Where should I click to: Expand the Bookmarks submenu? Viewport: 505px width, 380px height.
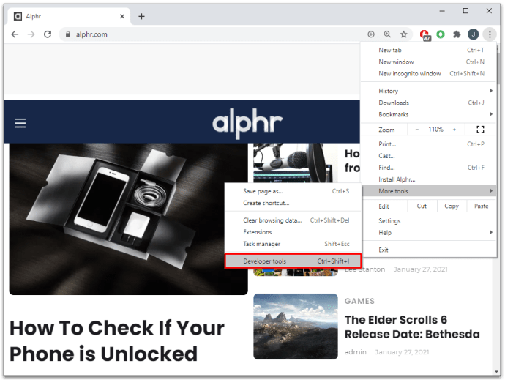[x=429, y=114]
